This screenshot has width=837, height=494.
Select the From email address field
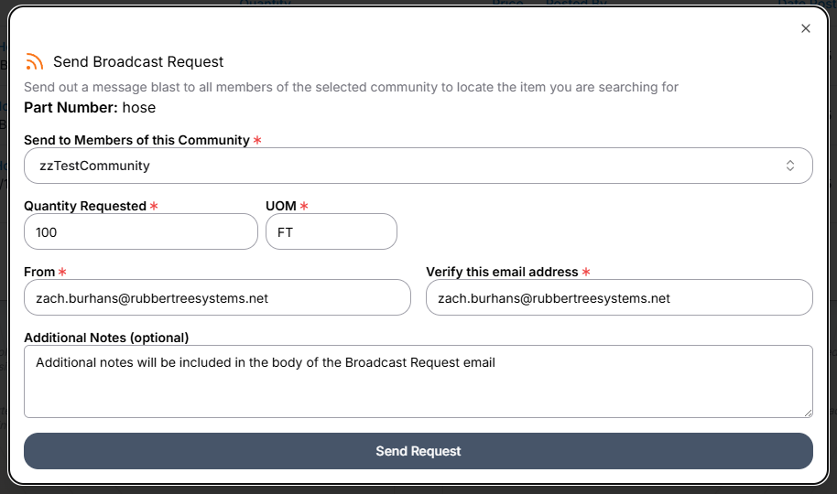pyautogui.click(x=217, y=297)
